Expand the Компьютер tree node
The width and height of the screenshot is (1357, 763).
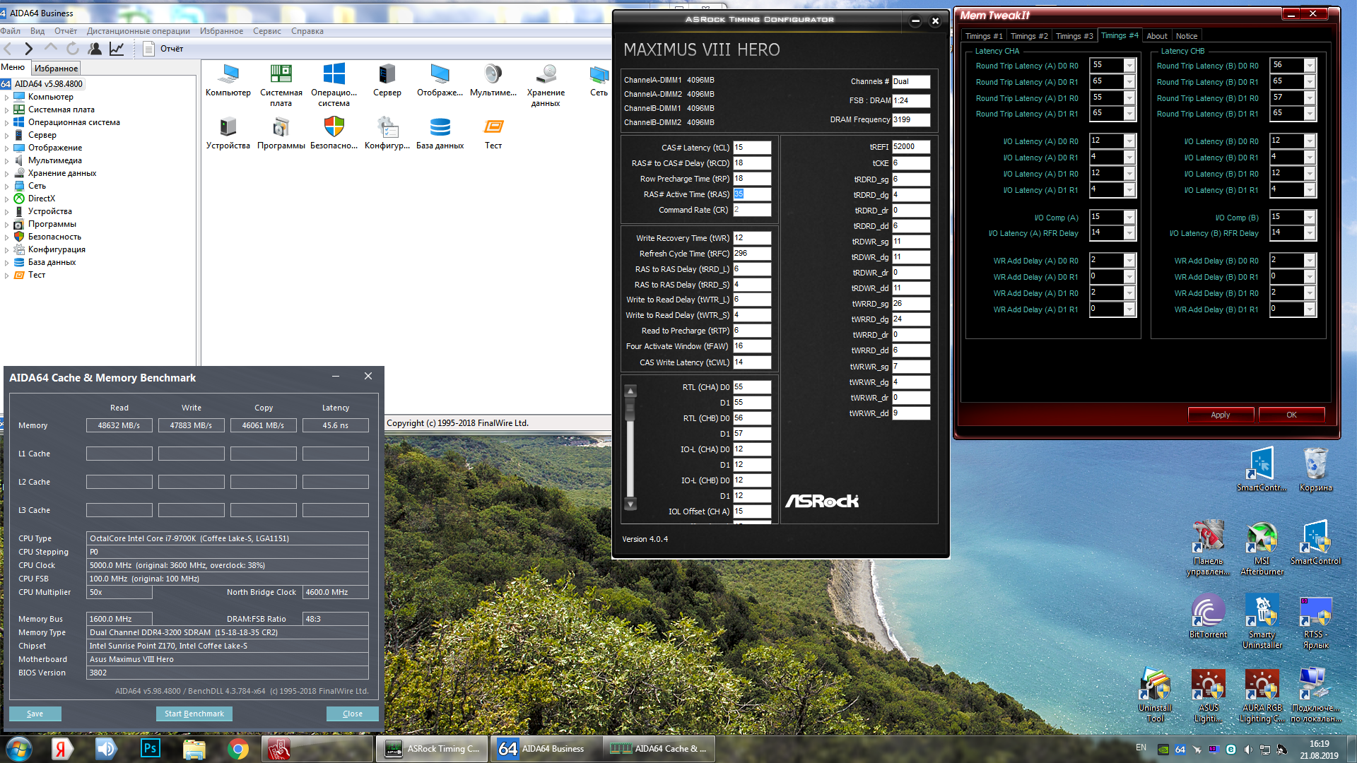point(7,97)
